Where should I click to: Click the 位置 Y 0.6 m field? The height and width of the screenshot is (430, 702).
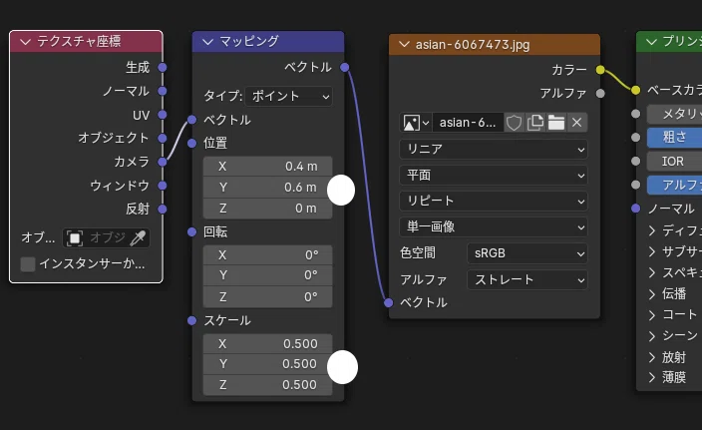(267, 188)
